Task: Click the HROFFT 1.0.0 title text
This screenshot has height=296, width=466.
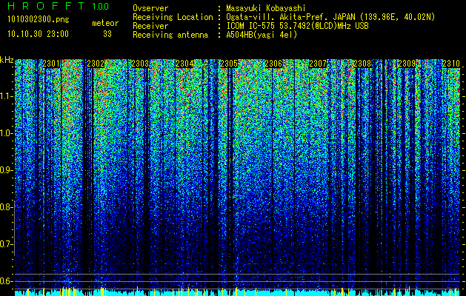Action: (58, 6)
